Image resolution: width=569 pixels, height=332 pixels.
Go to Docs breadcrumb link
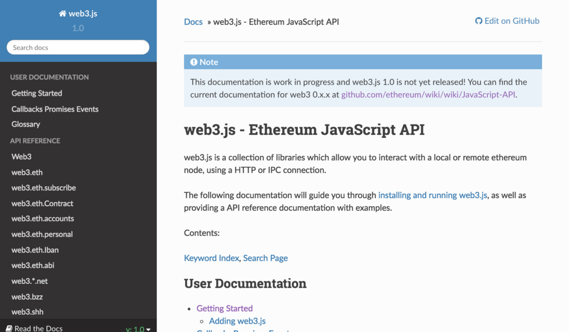pos(193,22)
